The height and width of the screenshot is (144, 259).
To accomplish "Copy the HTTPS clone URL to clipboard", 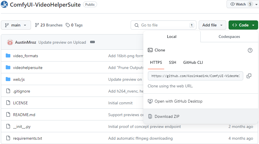I will pos(249,76).
